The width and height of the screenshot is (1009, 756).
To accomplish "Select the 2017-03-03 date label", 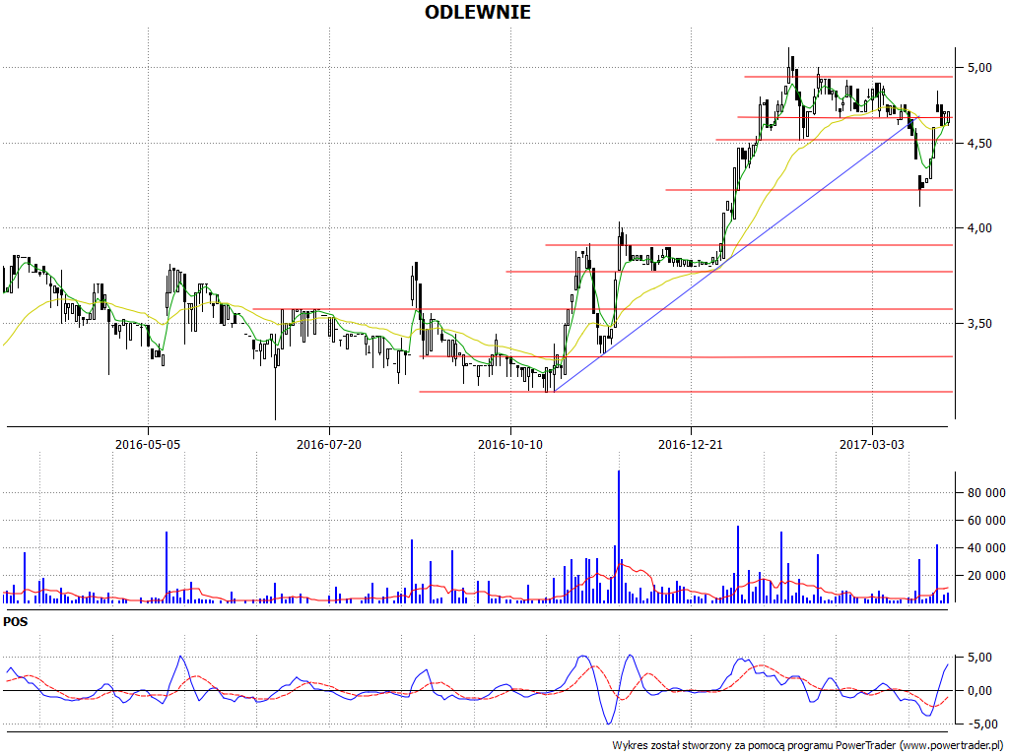I will [872, 444].
